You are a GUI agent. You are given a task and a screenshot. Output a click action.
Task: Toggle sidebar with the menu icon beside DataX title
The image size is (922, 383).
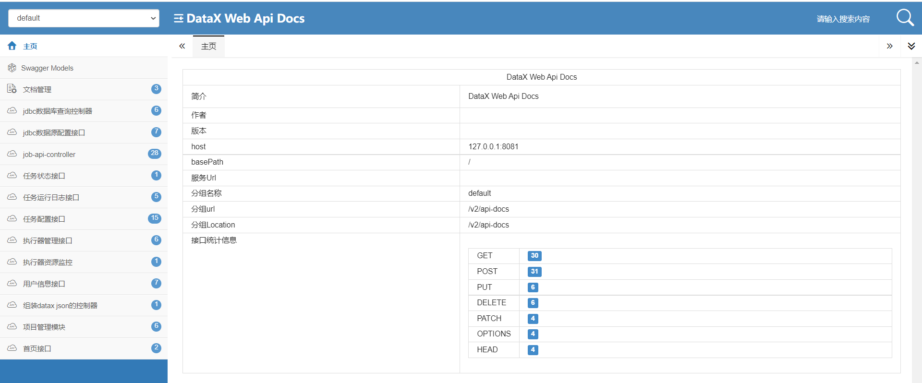[179, 18]
